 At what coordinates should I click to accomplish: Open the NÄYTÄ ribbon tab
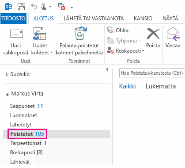170,19
